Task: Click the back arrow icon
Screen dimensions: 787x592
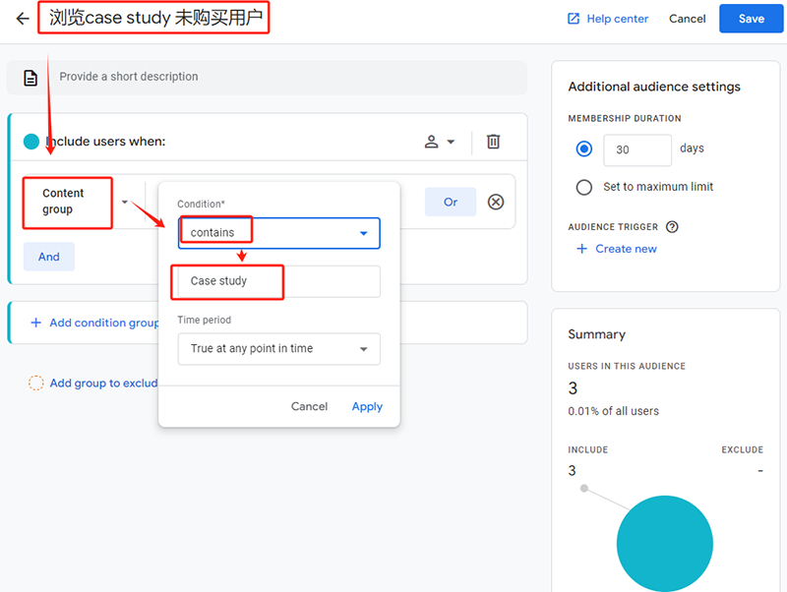Action: pos(23,19)
